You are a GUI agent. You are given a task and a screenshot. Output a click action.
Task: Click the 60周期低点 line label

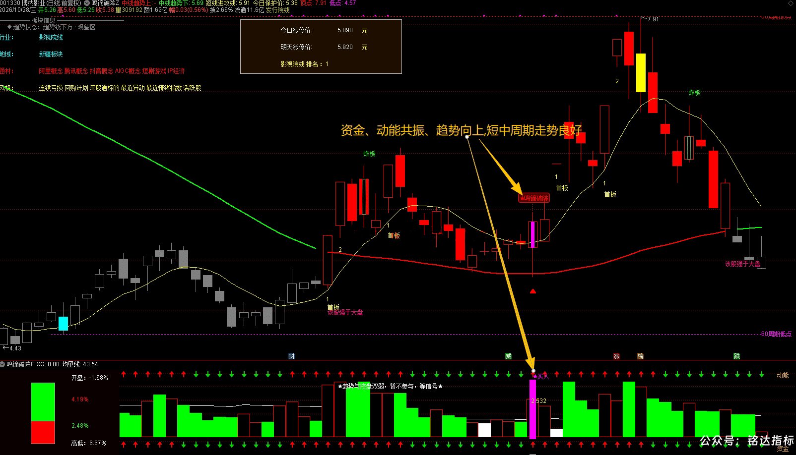(x=776, y=334)
